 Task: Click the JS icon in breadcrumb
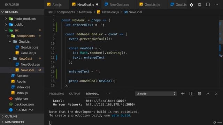[99, 12]
